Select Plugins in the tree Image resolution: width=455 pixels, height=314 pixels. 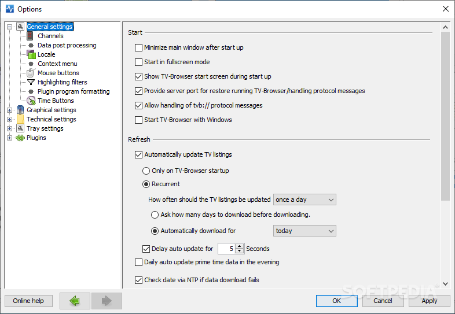36,138
